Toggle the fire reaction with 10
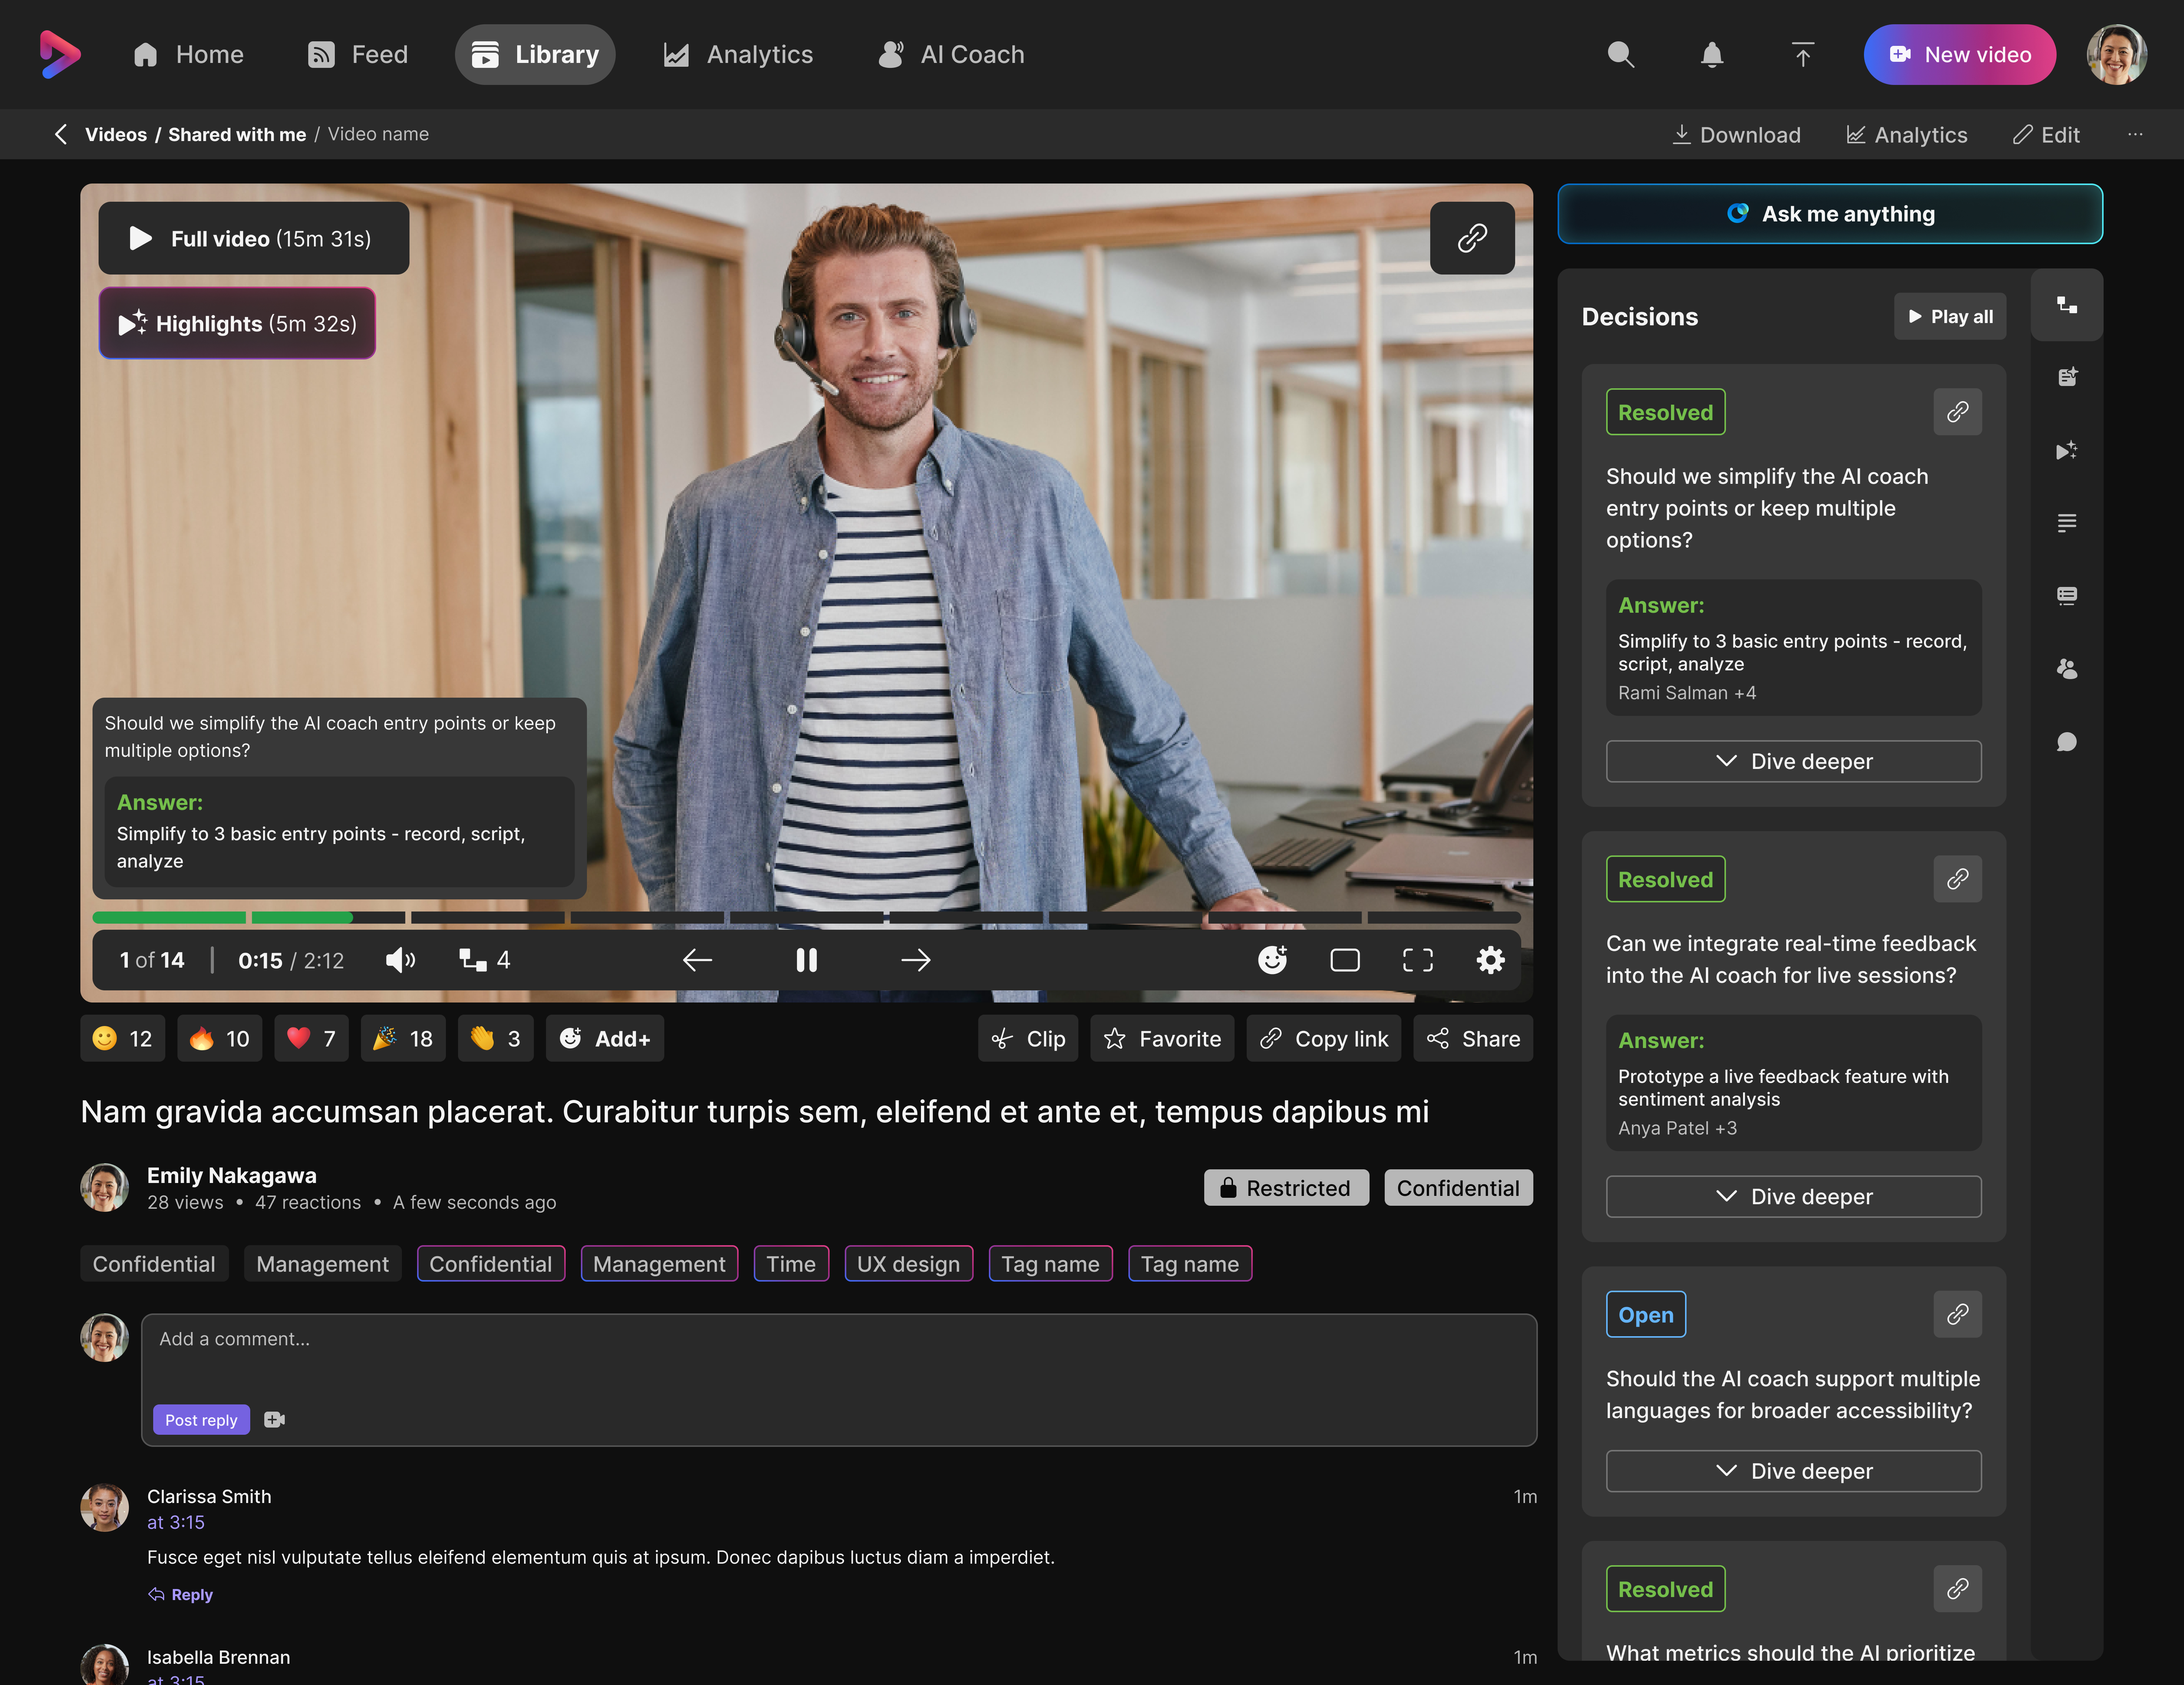Viewport: 2184px width, 1685px height. click(x=219, y=1039)
